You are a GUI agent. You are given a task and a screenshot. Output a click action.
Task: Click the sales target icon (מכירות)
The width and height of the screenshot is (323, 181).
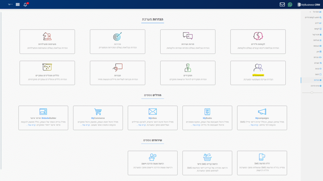click(x=117, y=36)
